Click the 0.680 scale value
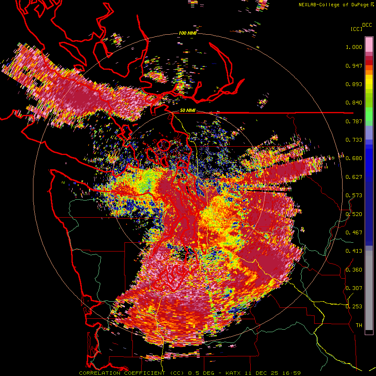The image size is (376, 376). point(354,158)
